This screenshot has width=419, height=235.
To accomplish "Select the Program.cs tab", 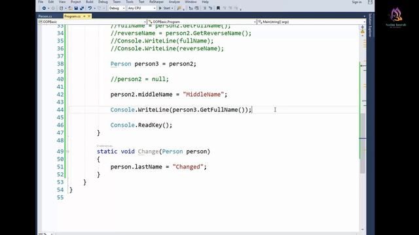I will pos(72,16).
